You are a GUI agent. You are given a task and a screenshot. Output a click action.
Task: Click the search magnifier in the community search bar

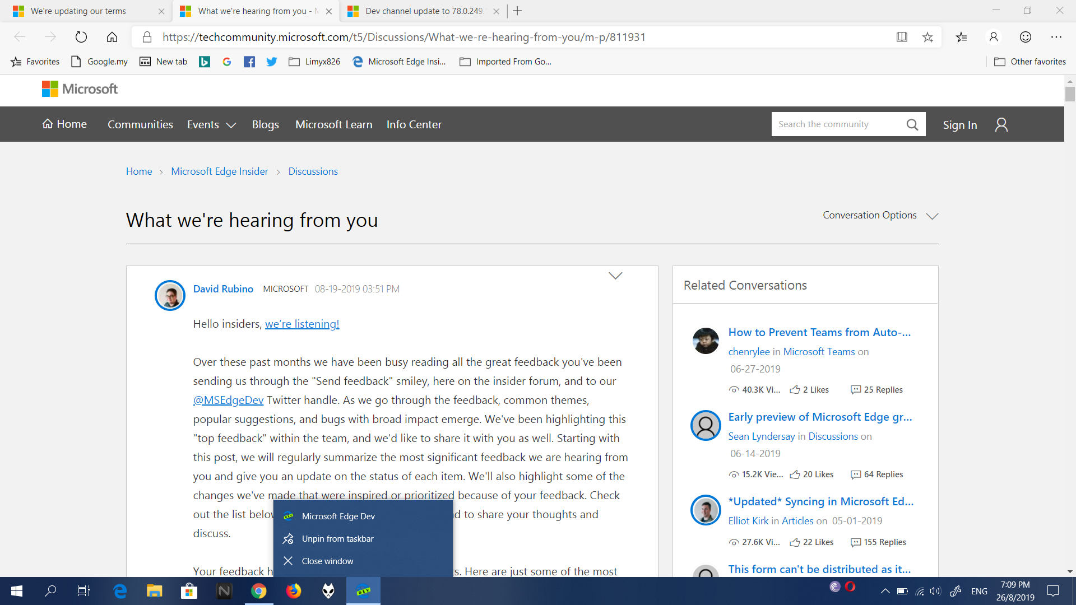coord(912,124)
